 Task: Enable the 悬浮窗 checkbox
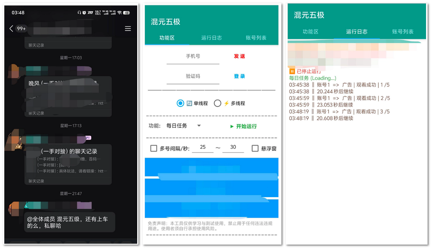(255, 148)
